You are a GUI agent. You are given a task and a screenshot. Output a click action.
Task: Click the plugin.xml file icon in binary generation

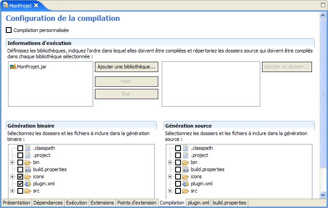click(28, 184)
